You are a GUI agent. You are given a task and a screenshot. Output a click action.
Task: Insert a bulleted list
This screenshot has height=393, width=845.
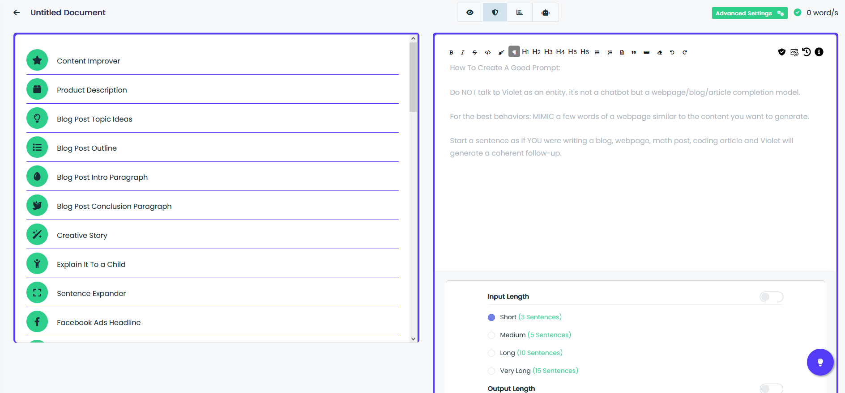(597, 52)
